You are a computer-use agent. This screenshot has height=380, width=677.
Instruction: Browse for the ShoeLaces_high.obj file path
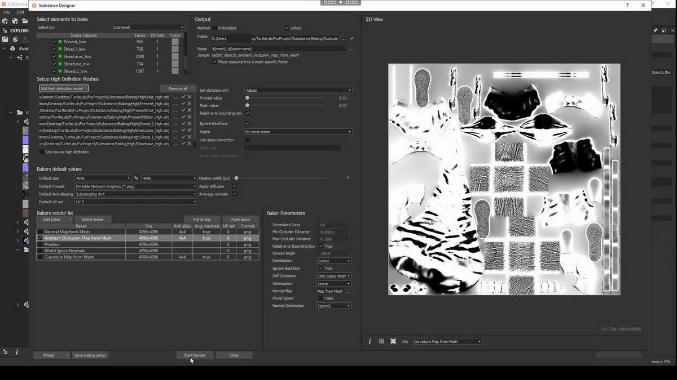click(x=175, y=130)
